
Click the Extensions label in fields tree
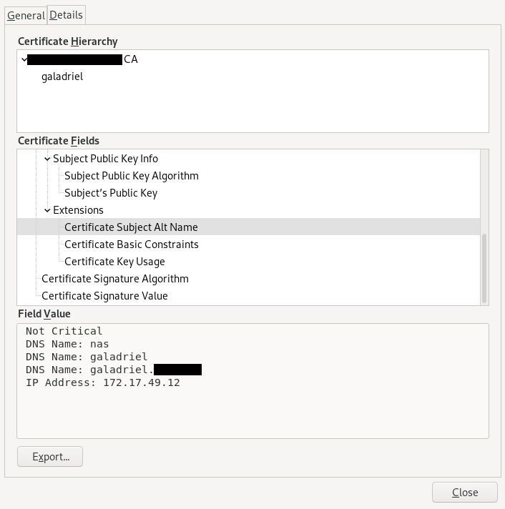78,210
